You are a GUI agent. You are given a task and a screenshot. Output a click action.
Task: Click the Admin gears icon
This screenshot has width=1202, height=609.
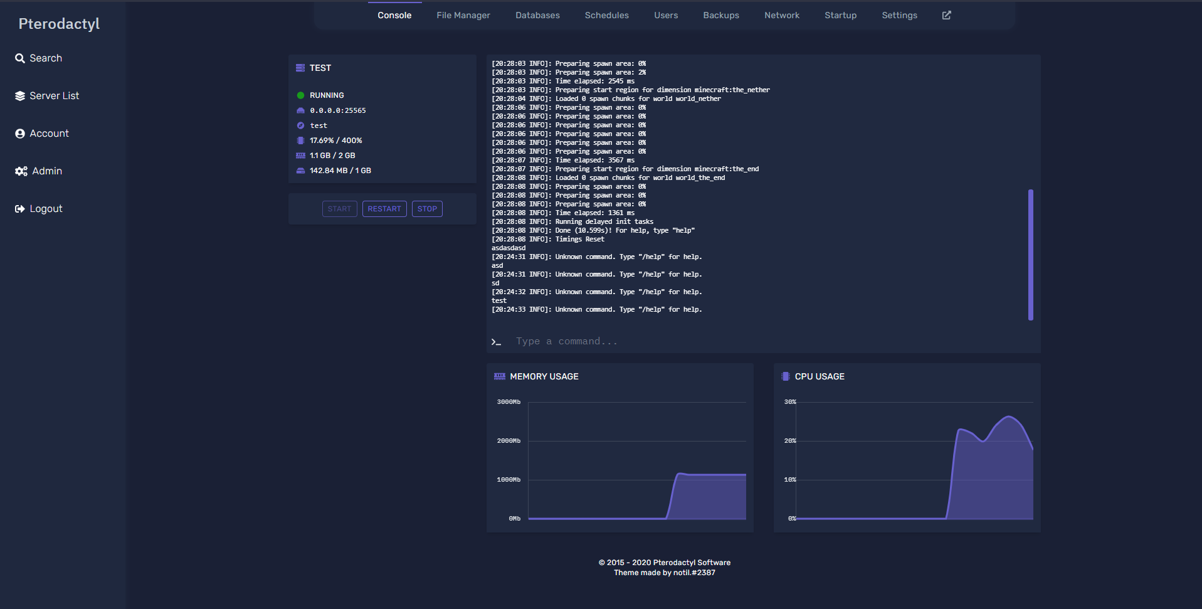(21, 171)
